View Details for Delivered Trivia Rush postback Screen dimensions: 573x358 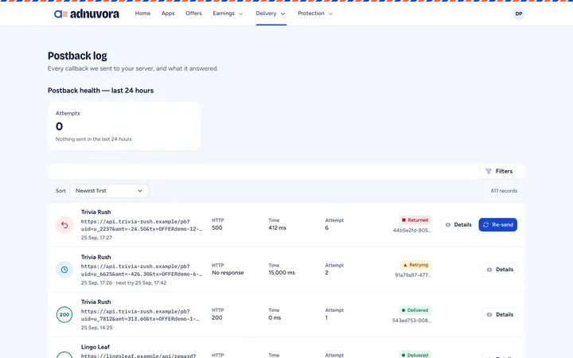(x=500, y=314)
